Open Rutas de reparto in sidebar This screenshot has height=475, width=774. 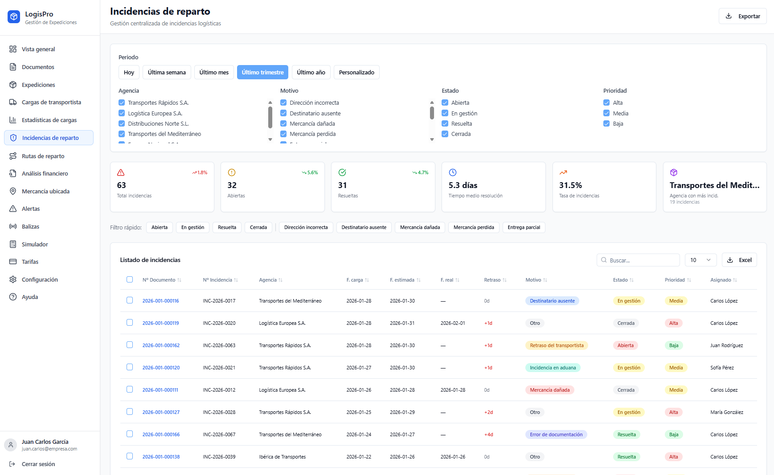tap(43, 156)
